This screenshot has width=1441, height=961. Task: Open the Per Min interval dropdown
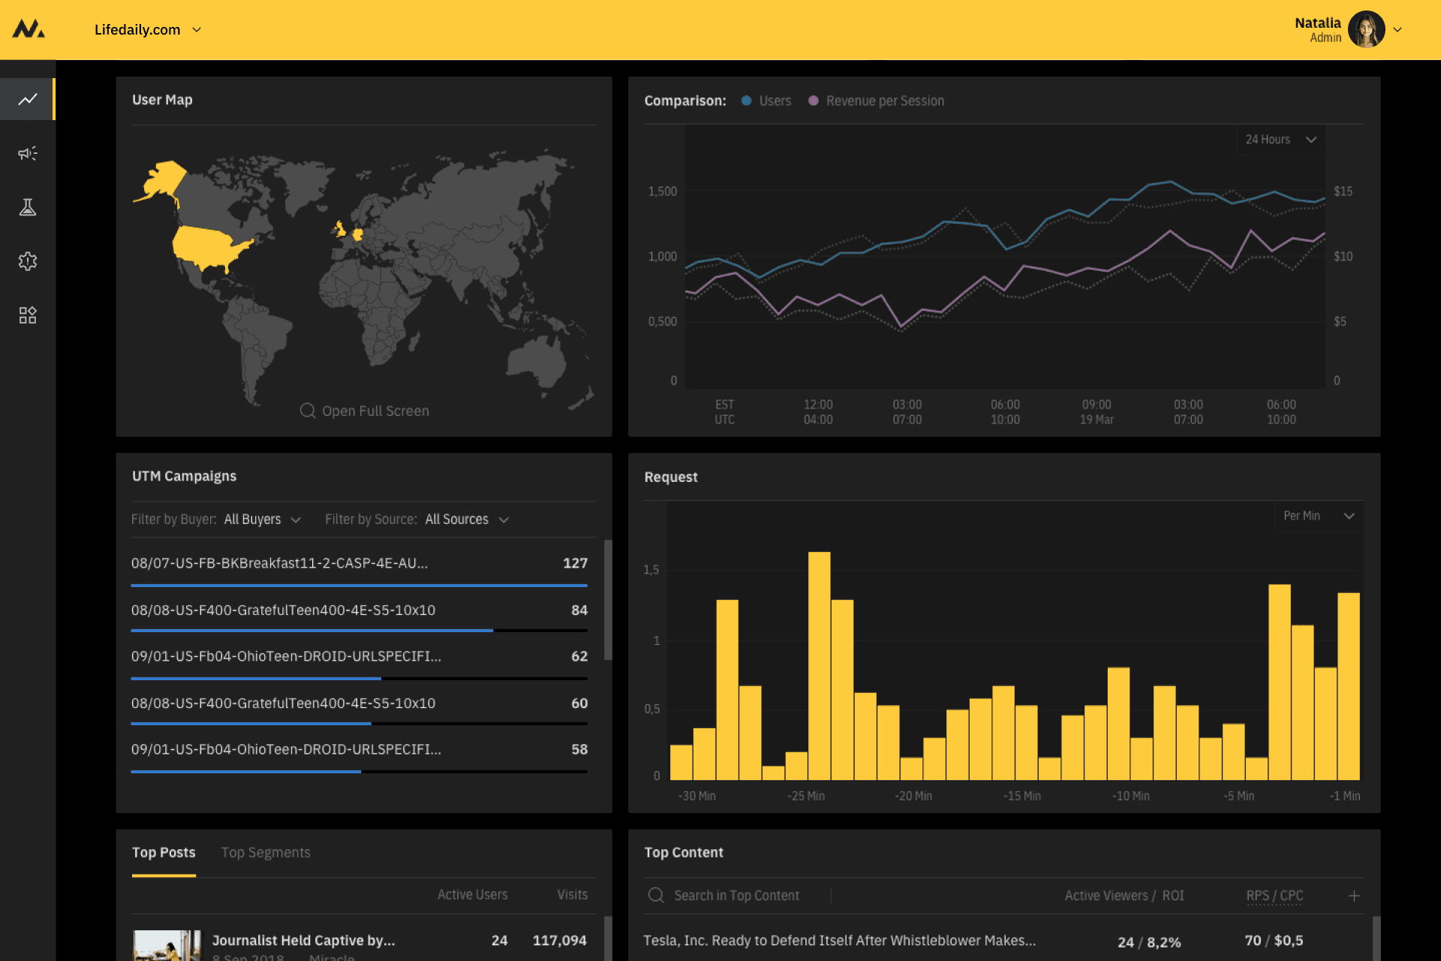[x=1318, y=516]
